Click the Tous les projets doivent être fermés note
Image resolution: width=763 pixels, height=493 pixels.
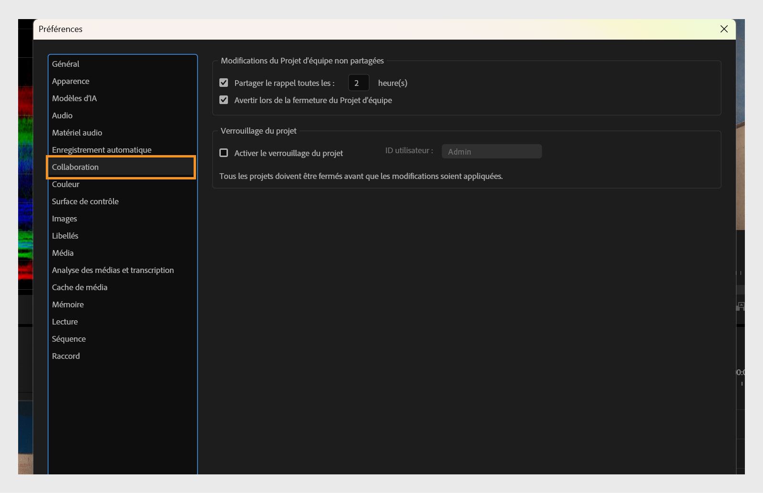pyautogui.click(x=361, y=176)
